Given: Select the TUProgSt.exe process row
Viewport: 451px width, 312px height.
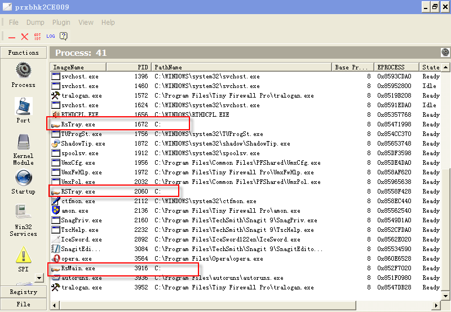Looking at the screenshot, I should point(245,134).
